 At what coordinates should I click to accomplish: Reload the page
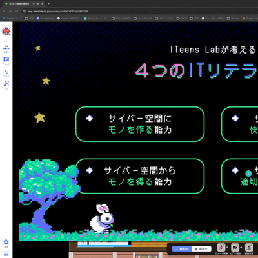[17, 11]
